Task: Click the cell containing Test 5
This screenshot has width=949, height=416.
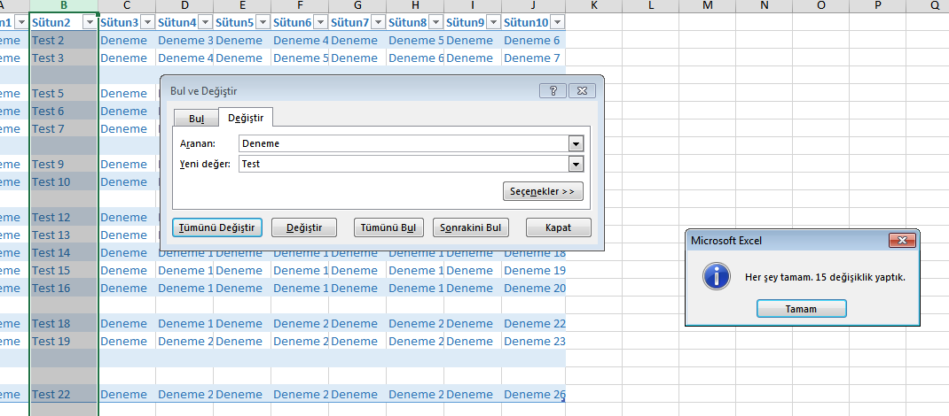Action: pyautogui.click(x=64, y=94)
